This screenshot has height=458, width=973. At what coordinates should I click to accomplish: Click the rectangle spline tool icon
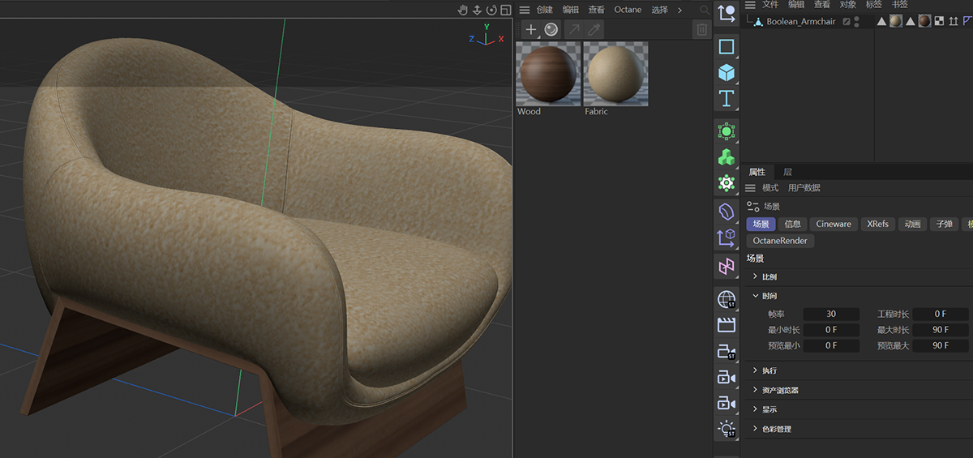727,46
